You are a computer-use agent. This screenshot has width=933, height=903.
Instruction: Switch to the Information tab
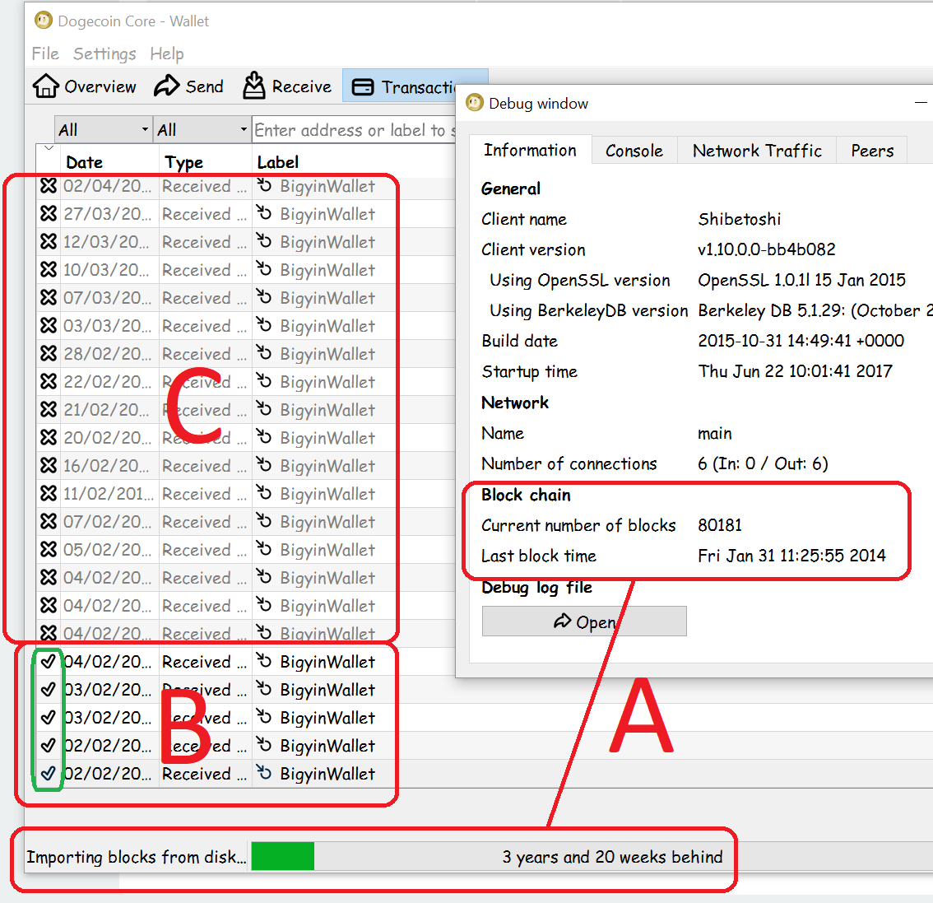point(530,150)
